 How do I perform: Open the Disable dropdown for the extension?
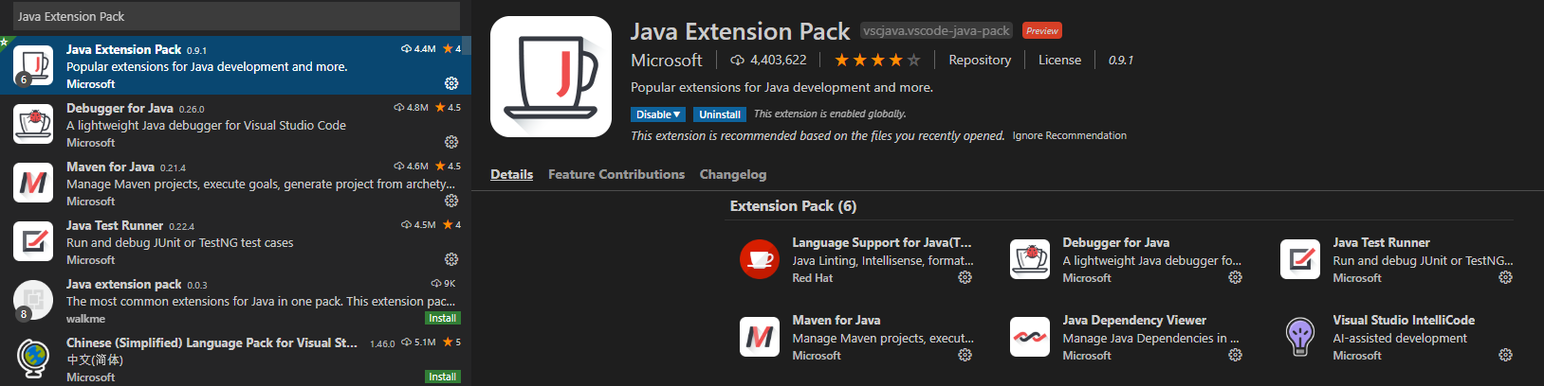tap(658, 114)
